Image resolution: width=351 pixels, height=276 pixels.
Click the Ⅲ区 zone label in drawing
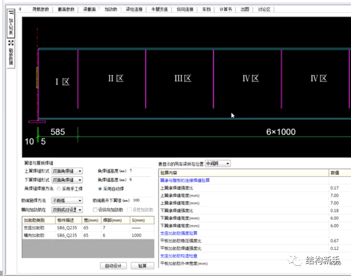tap(183, 78)
